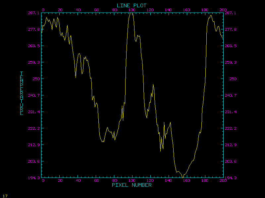Click the 160 tick label on the bottom axis
Screen dimensions: 265x198
tap(186, 181)
